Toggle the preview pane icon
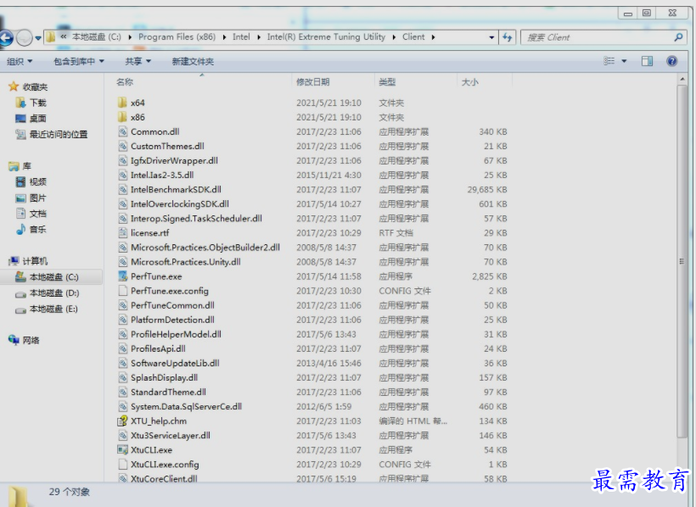This screenshot has width=696, height=507. coord(647,61)
